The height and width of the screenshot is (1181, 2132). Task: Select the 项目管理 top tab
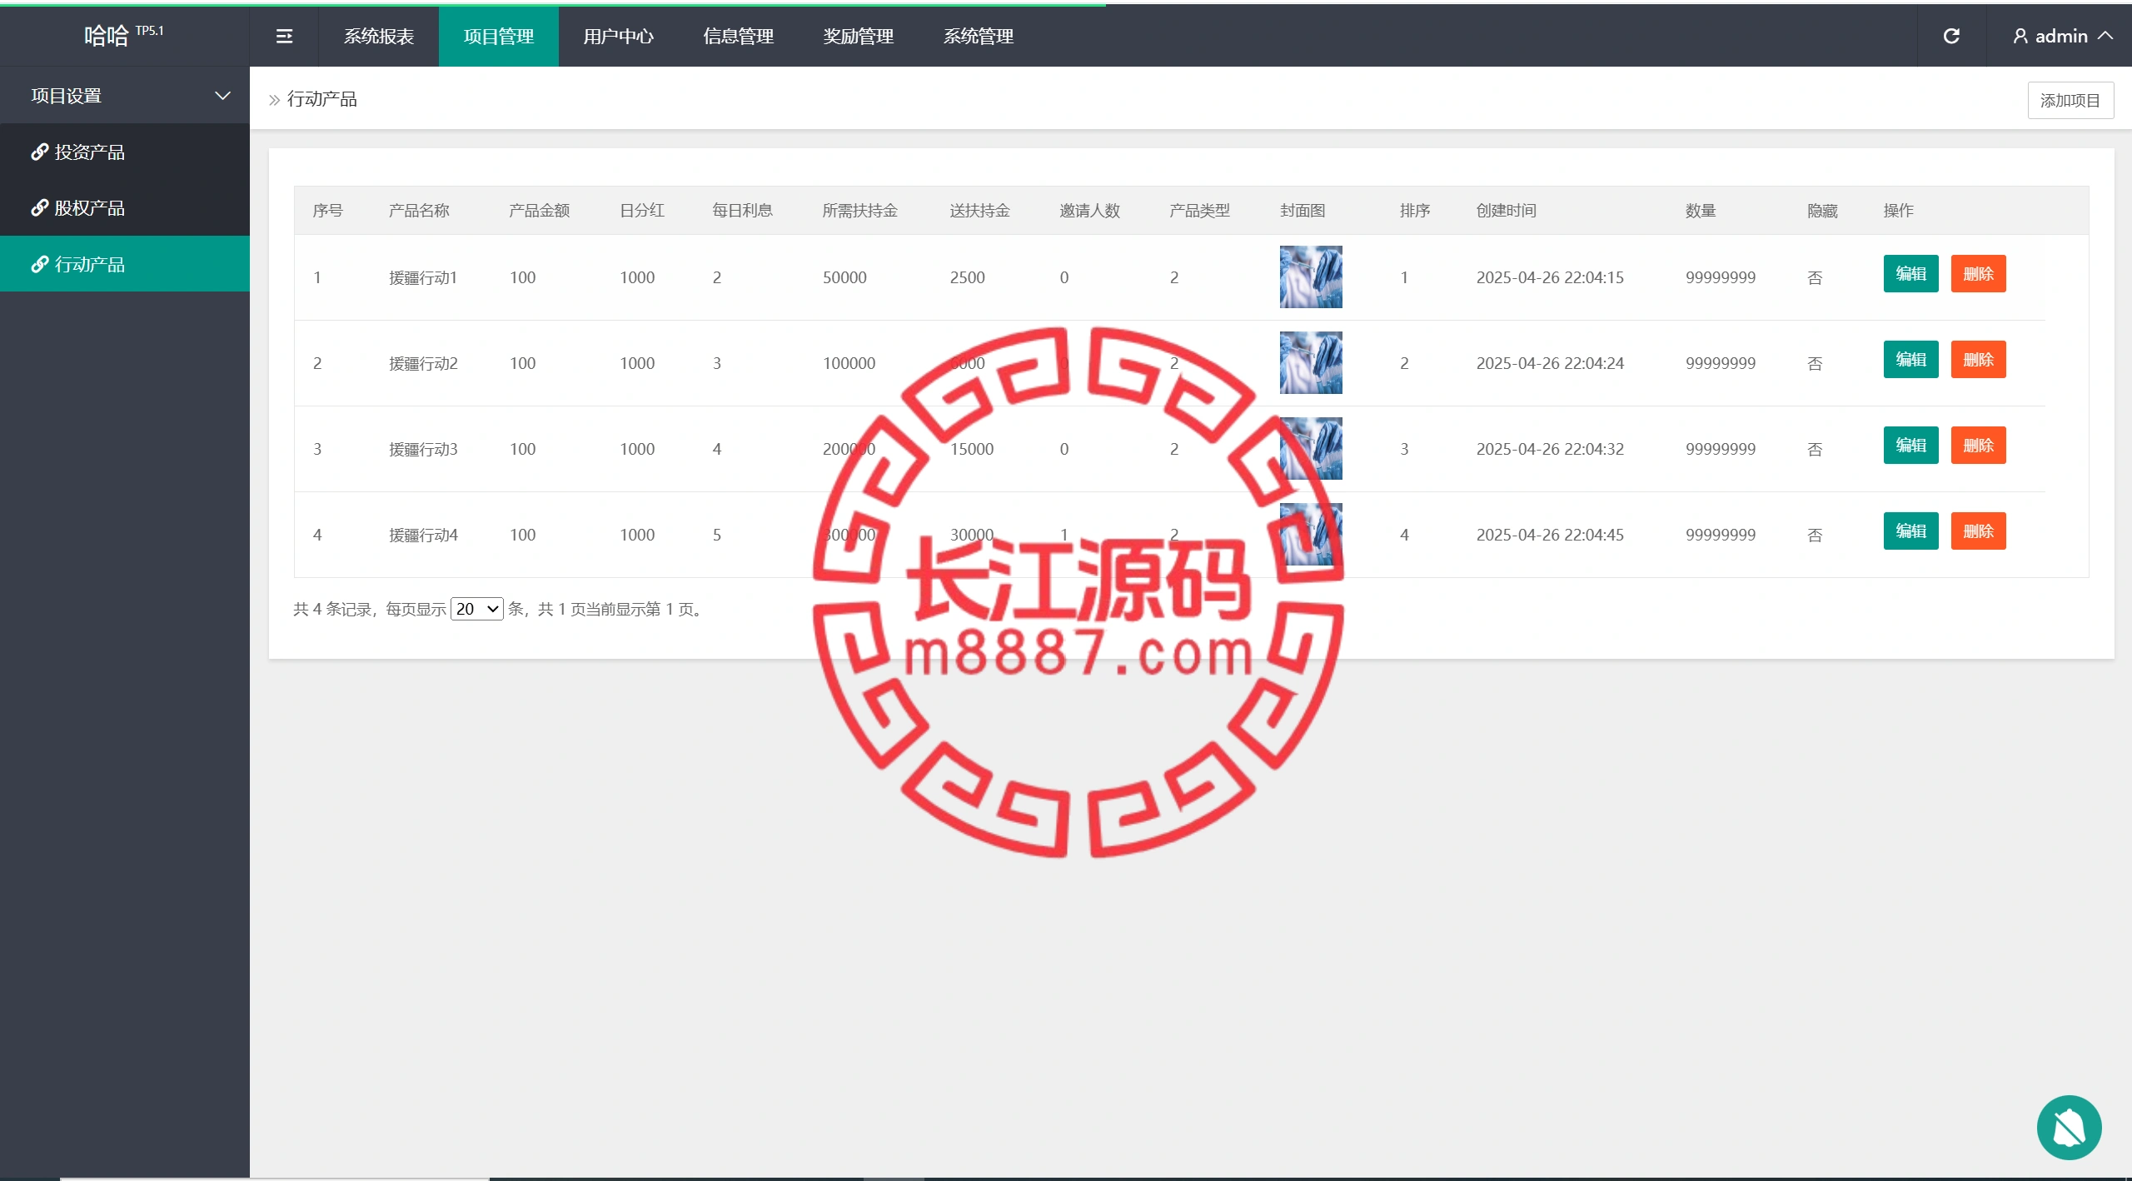[x=499, y=36]
